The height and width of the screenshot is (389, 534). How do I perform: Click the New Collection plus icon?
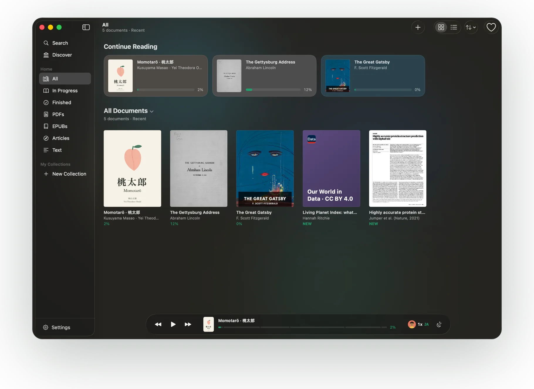[46, 174]
